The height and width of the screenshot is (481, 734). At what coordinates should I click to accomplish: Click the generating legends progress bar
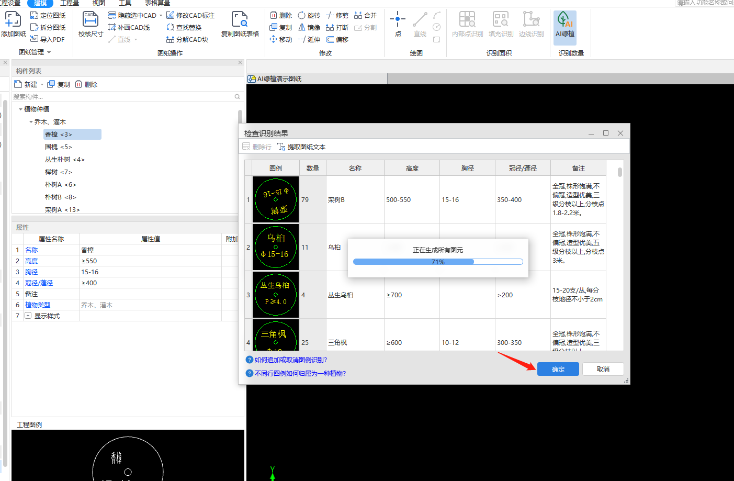(438, 262)
